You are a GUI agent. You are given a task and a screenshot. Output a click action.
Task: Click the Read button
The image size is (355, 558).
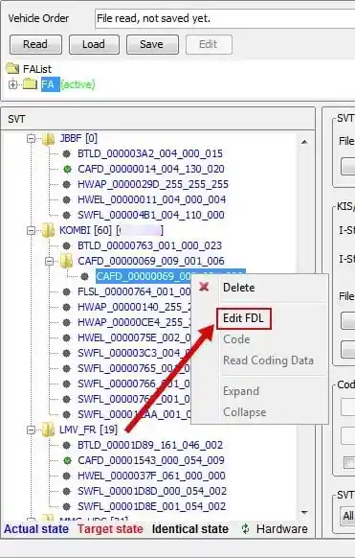point(35,44)
